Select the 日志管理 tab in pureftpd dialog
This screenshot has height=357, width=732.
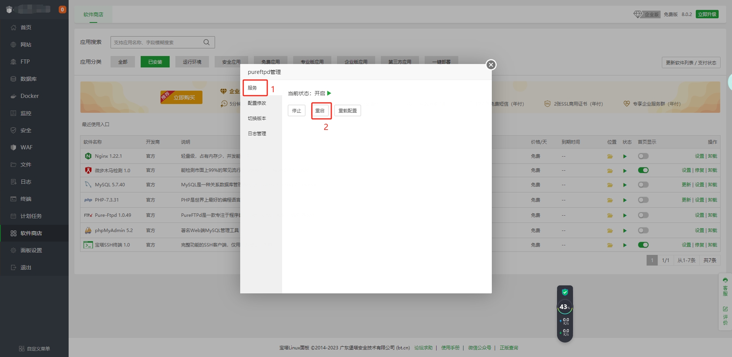(261, 134)
